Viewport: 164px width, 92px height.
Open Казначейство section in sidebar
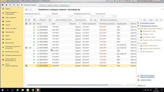9,43
